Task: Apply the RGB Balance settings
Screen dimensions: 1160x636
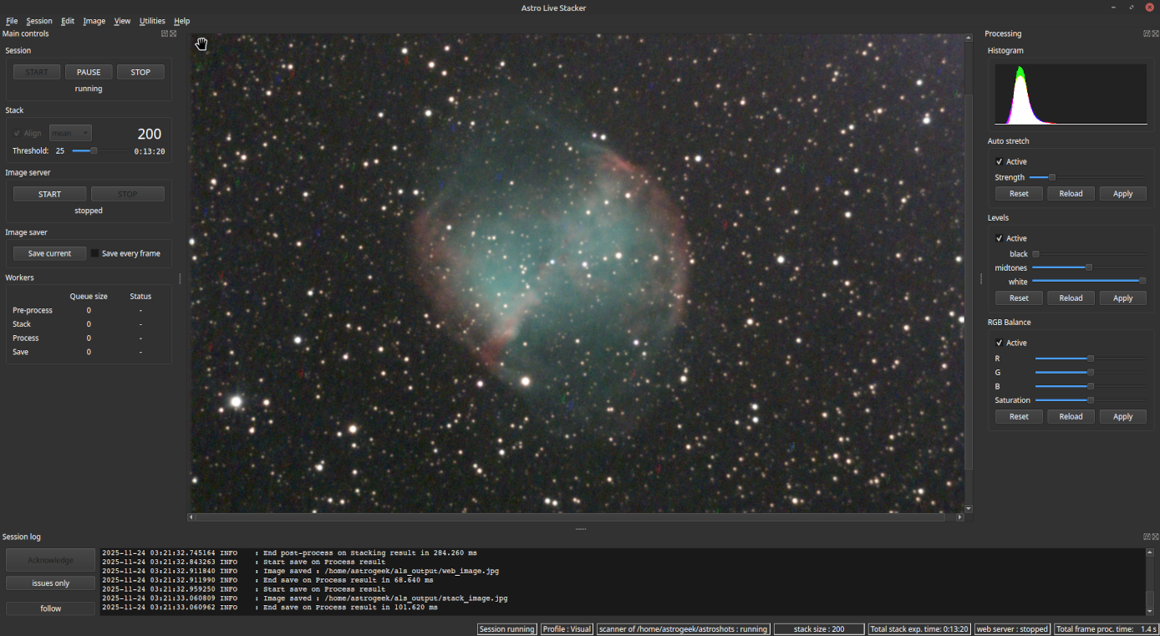Action: click(1122, 416)
